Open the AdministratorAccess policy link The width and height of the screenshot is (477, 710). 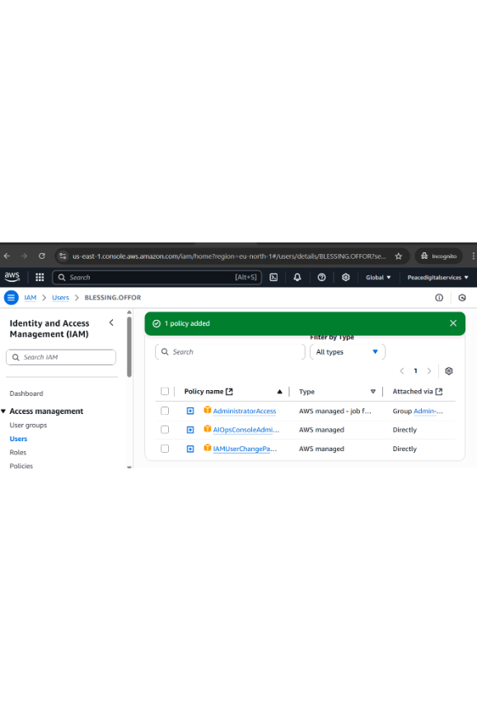245,411
